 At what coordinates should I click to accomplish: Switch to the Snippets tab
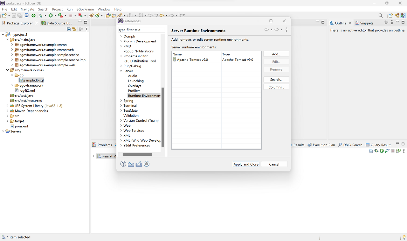[x=364, y=23]
